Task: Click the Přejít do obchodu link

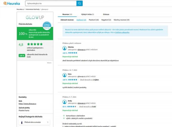Action: [x=25, y=24]
